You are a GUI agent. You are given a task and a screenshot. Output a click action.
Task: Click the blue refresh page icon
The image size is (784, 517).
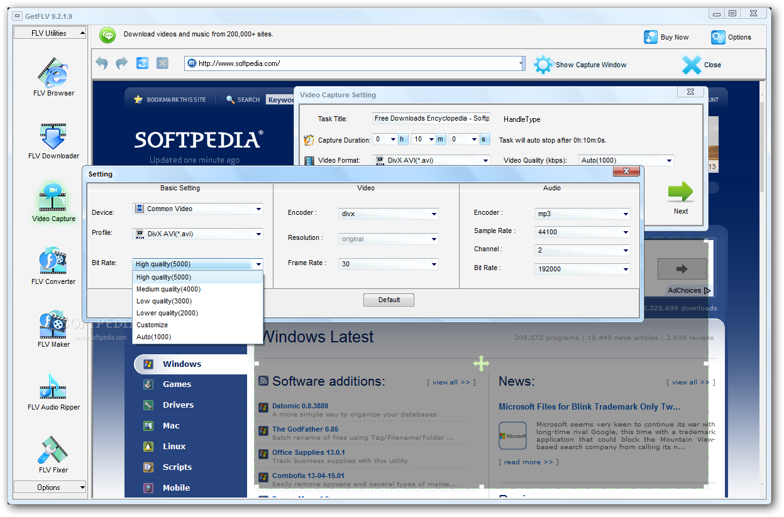142,63
